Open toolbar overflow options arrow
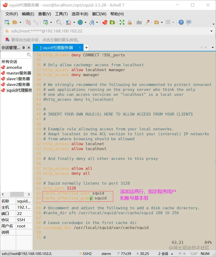Screen dimensions: 216x257 click(213, 24)
